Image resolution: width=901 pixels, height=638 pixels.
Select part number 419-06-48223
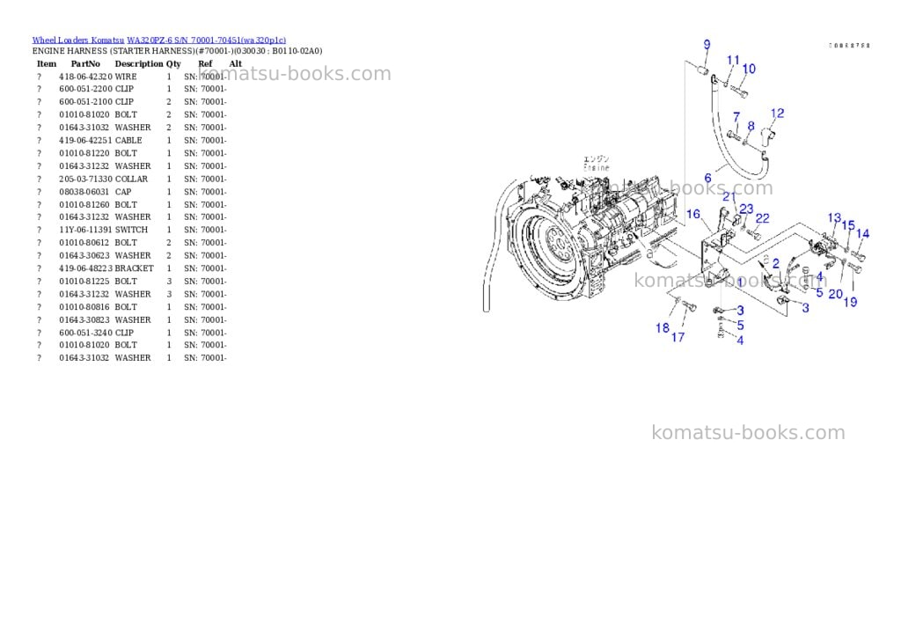tap(85, 268)
